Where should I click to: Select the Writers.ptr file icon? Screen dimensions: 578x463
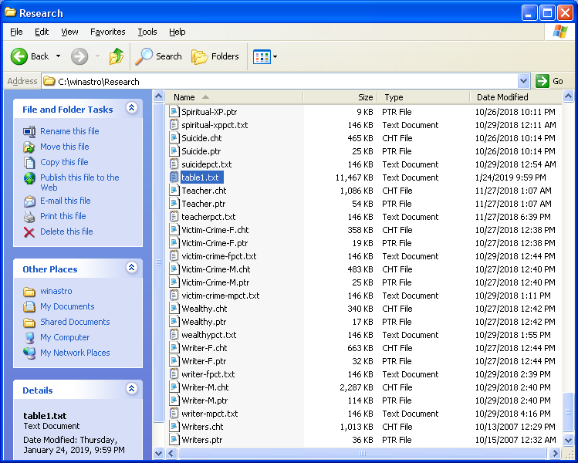click(174, 439)
